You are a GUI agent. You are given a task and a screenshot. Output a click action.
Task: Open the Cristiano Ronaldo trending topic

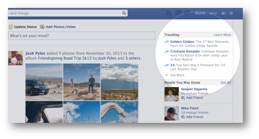point(185,51)
